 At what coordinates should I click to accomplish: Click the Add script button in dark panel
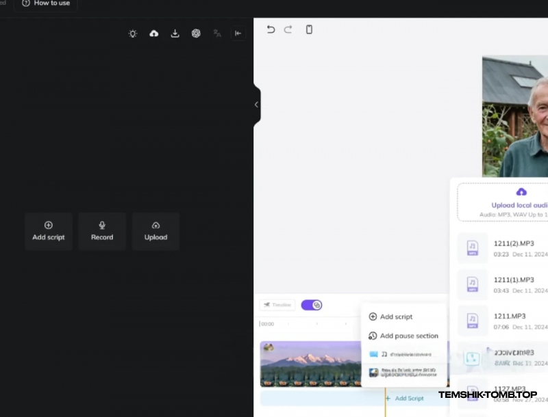tap(49, 231)
